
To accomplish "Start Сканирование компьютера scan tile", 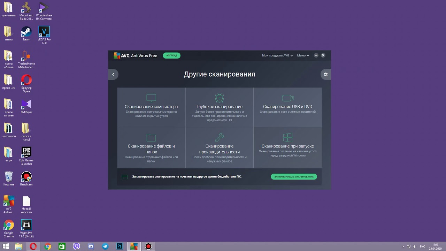I will (151, 107).
